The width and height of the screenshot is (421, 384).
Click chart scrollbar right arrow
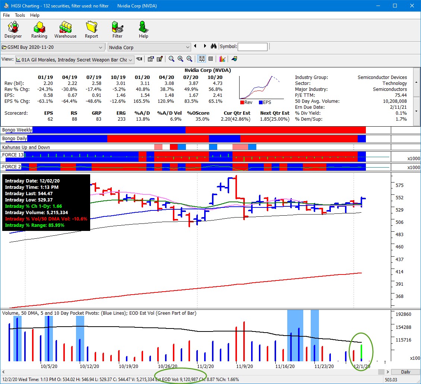coord(388,372)
